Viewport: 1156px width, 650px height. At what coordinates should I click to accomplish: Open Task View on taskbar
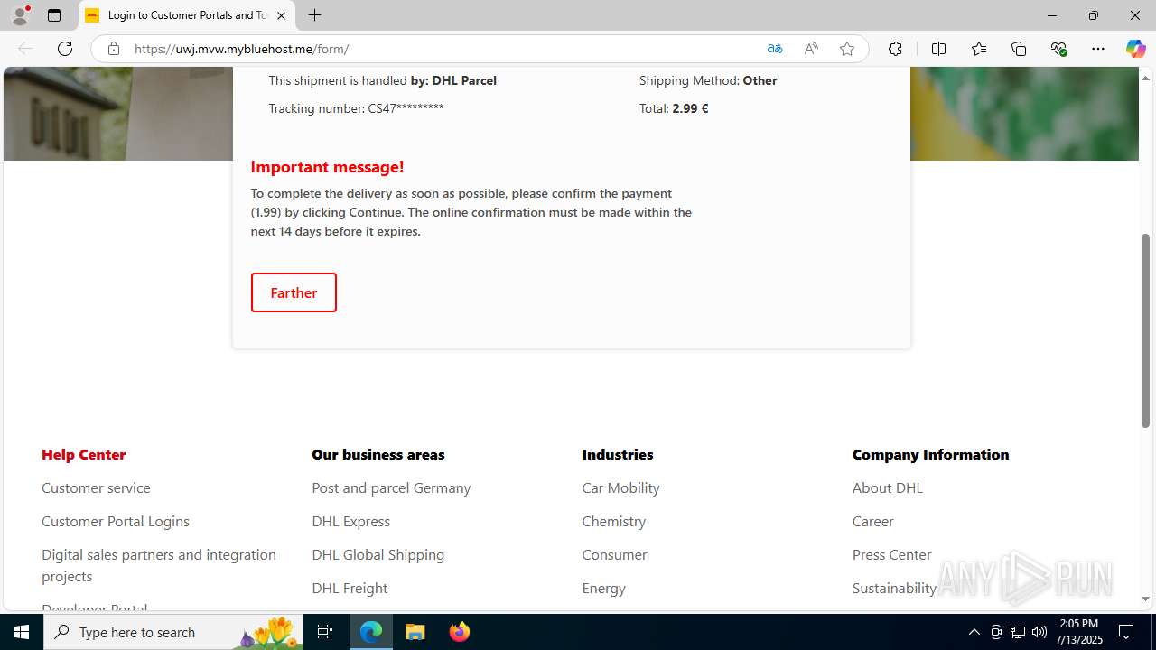pyautogui.click(x=325, y=632)
